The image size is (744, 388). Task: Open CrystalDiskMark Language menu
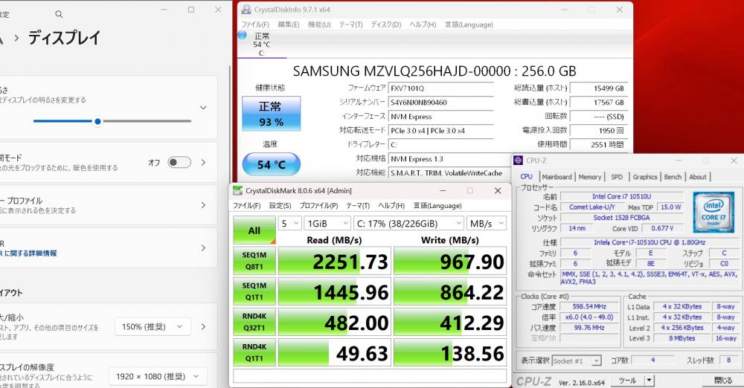(437, 205)
